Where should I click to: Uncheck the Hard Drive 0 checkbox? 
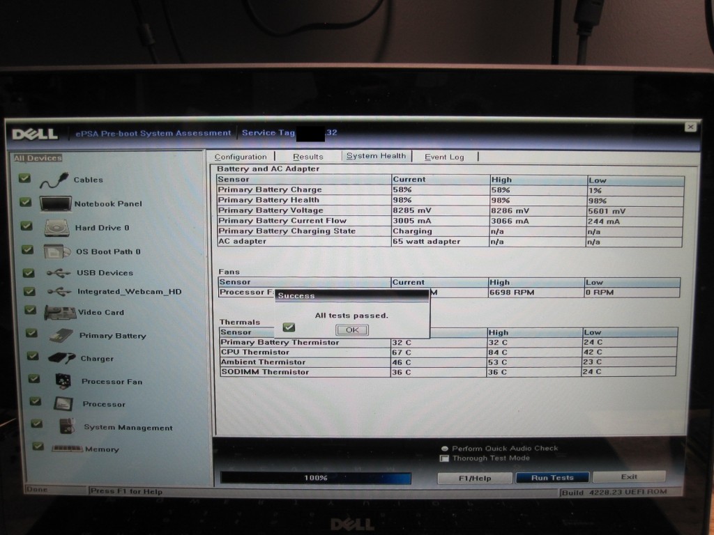pyautogui.click(x=26, y=226)
